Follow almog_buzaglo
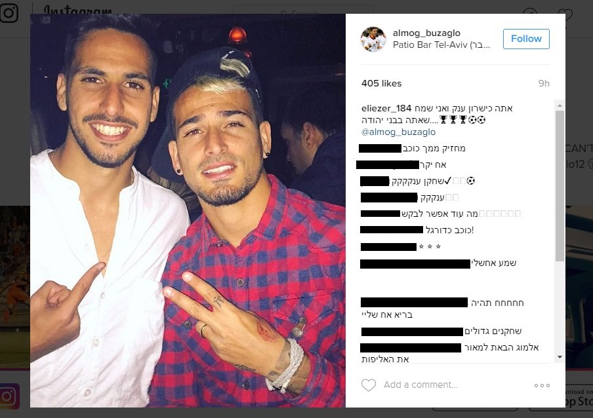Screen dimensions: 593x418 (526, 39)
